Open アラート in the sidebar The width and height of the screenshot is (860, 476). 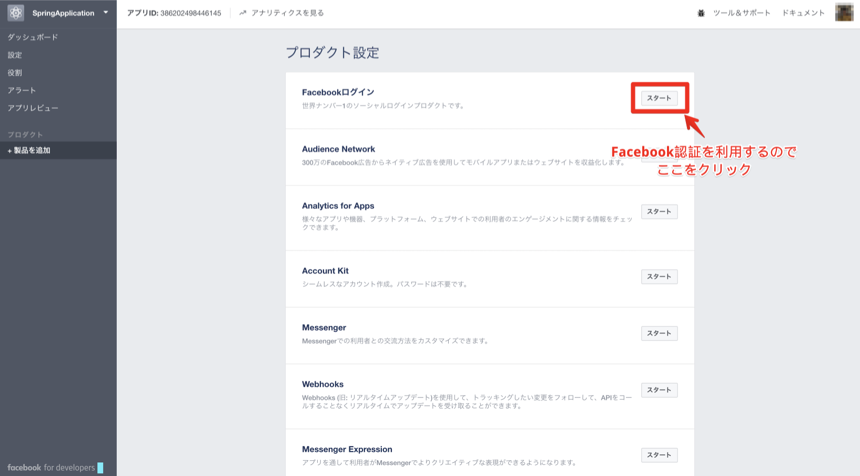pos(22,90)
